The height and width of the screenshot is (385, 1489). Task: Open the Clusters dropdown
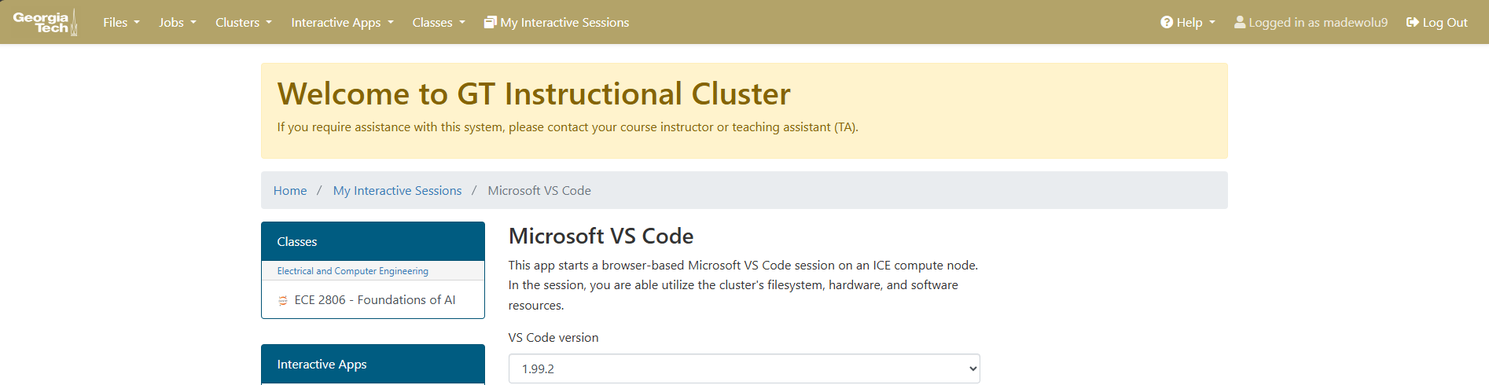244,22
